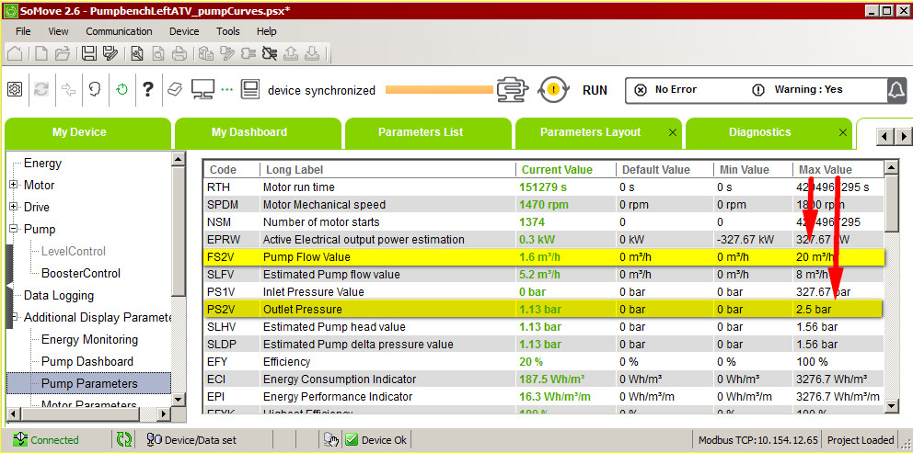913x453 pixels.
Task: Collapse side panel with left-edge arrow
Action: point(8,286)
